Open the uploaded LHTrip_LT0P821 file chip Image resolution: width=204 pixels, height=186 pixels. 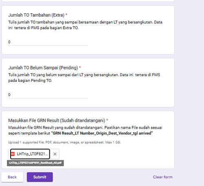point(30,154)
